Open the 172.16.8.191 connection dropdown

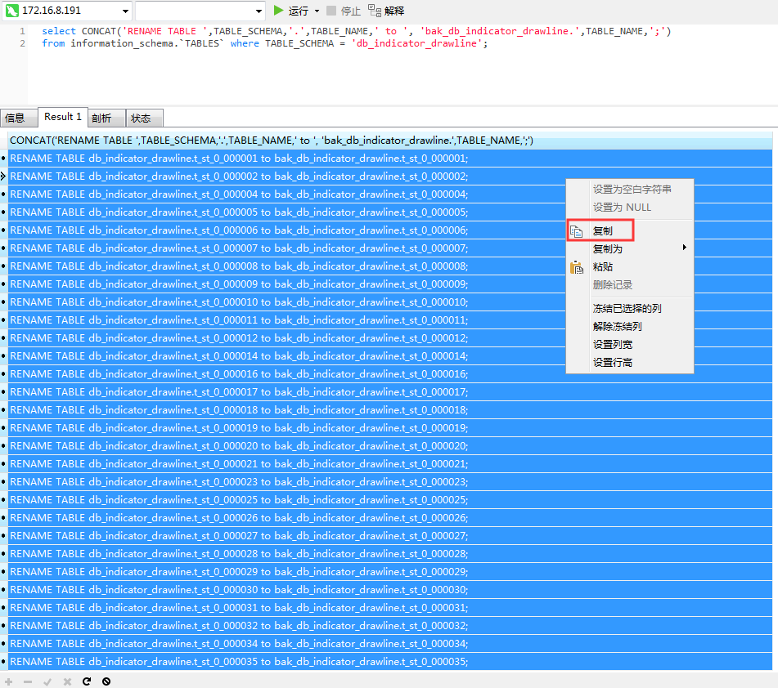(x=125, y=11)
